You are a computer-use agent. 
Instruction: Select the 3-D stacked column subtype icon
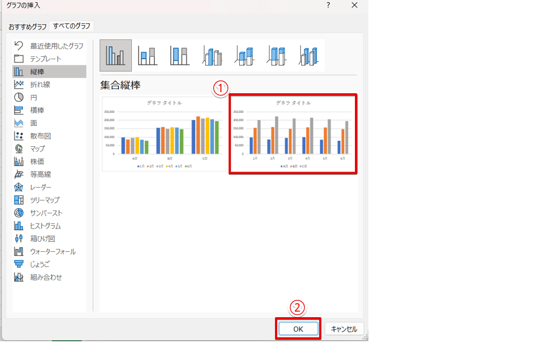pos(244,55)
